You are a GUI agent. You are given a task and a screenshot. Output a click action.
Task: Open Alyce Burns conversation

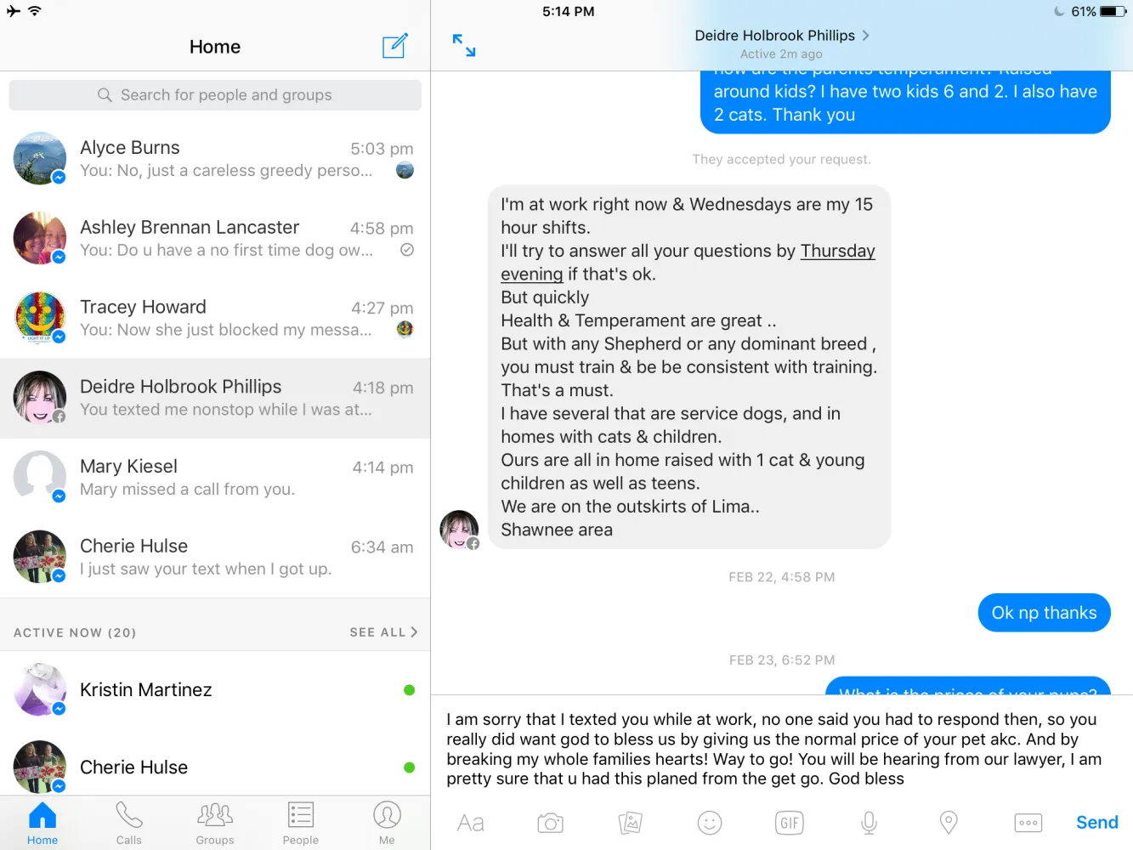click(215, 159)
